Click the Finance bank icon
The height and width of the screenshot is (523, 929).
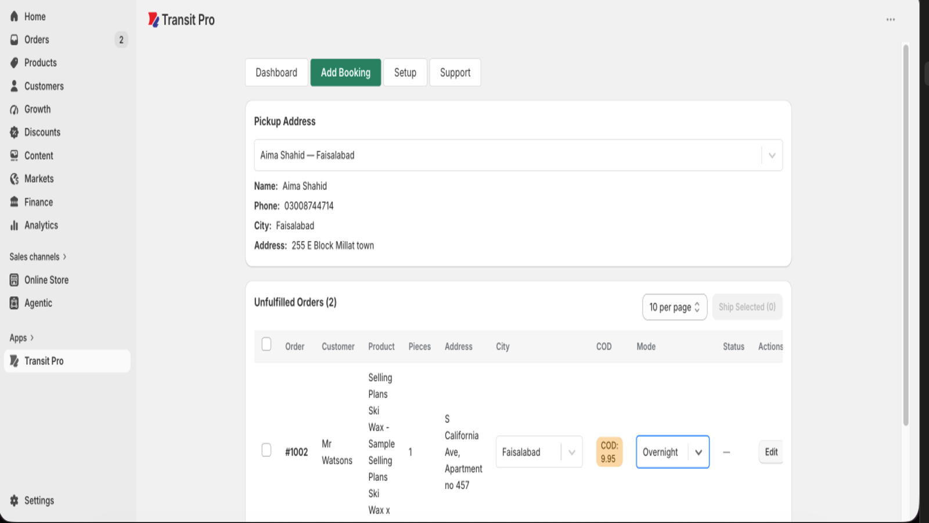tap(15, 202)
